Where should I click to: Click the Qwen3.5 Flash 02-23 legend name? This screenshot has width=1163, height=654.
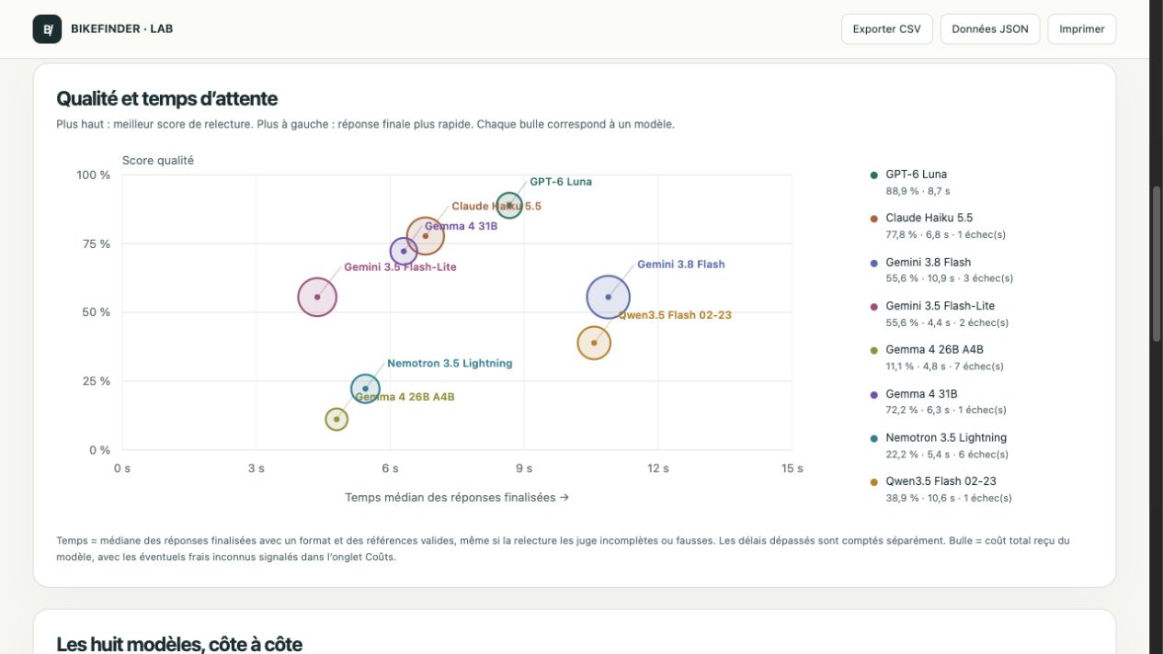coord(941,481)
